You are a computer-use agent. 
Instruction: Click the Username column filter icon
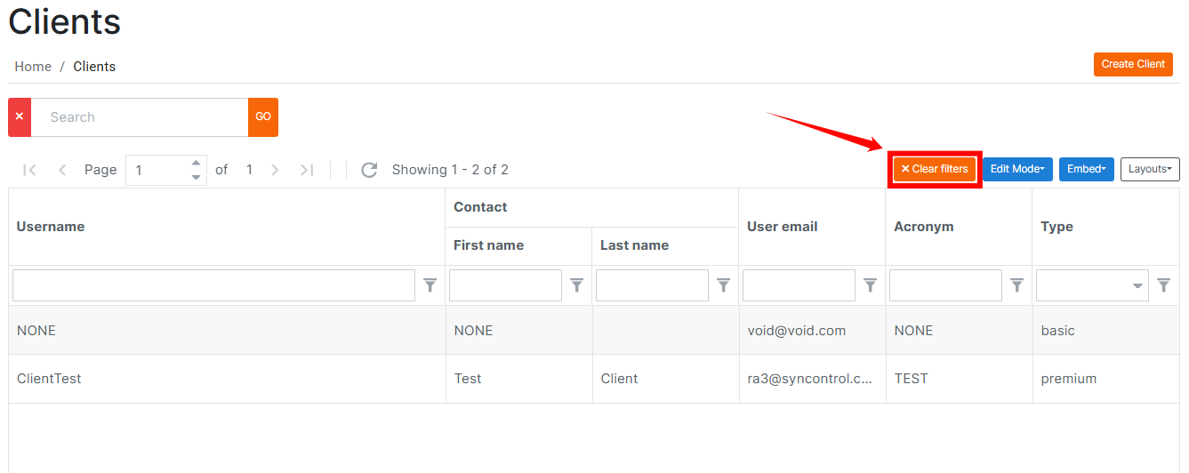click(x=430, y=285)
